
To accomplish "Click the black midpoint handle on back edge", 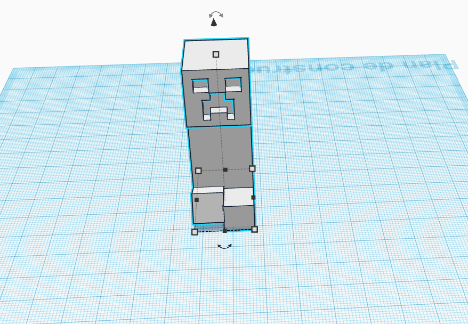I will (225, 170).
